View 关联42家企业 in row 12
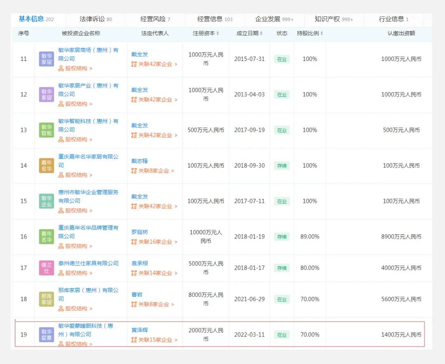The image size is (445, 364). point(155,100)
